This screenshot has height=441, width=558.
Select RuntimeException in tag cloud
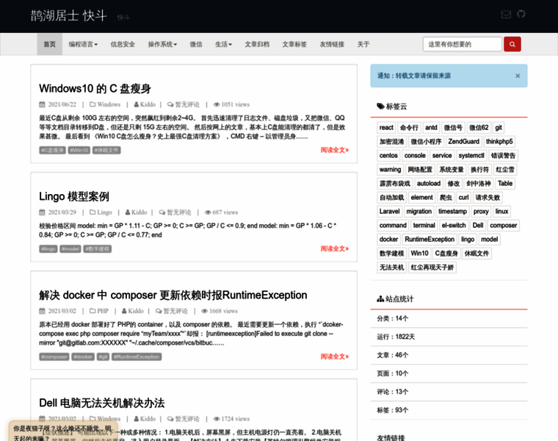click(430, 239)
